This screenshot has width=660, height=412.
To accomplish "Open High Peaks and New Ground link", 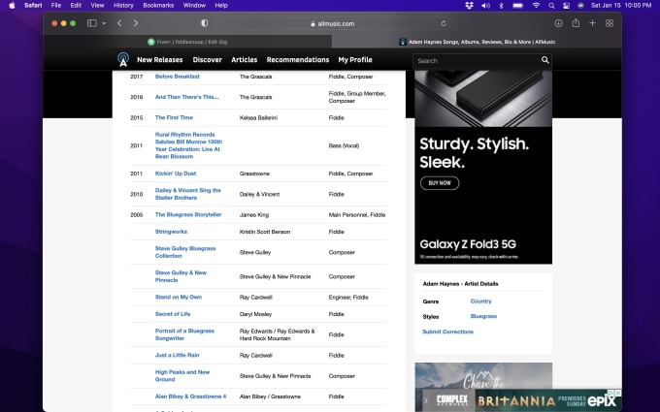I will (x=182, y=375).
